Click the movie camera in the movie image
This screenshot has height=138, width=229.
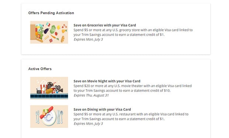point(59,89)
